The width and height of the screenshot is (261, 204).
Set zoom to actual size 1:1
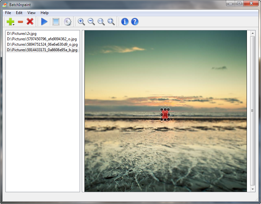[101, 22]
